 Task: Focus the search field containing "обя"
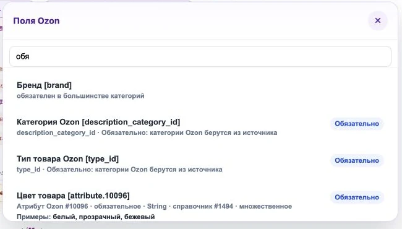200,56
